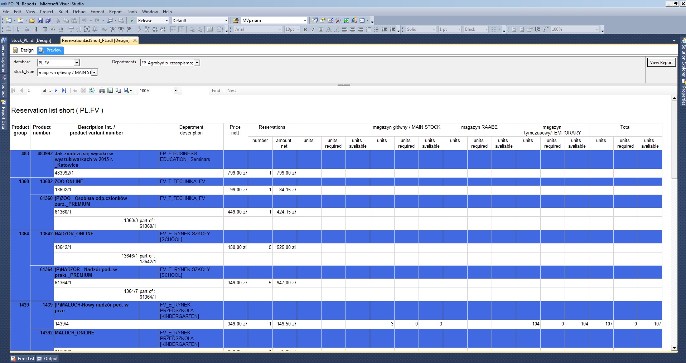
Task: Switch to the Stock_PL.rdl [Design] tab
Action: click(x=32, y=40)
